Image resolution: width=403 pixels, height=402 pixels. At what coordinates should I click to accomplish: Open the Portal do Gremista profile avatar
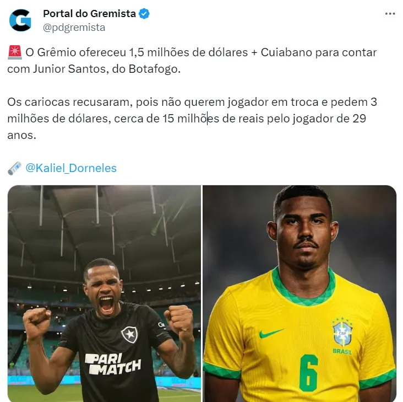tap(20, 20)
